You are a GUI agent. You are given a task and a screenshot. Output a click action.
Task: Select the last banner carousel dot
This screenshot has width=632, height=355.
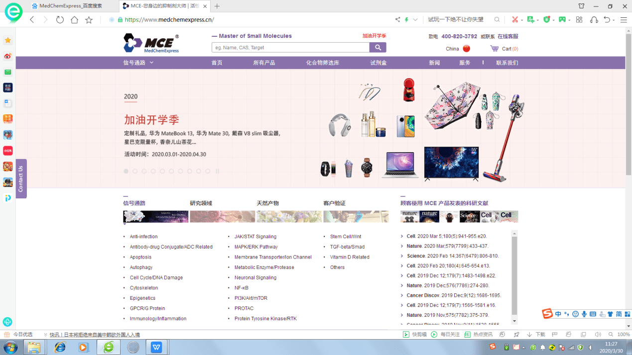[x=208, y=171]
